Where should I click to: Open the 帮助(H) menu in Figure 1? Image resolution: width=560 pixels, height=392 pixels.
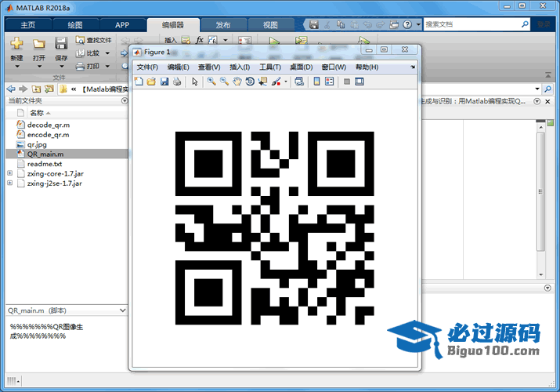tap(367, 67)
